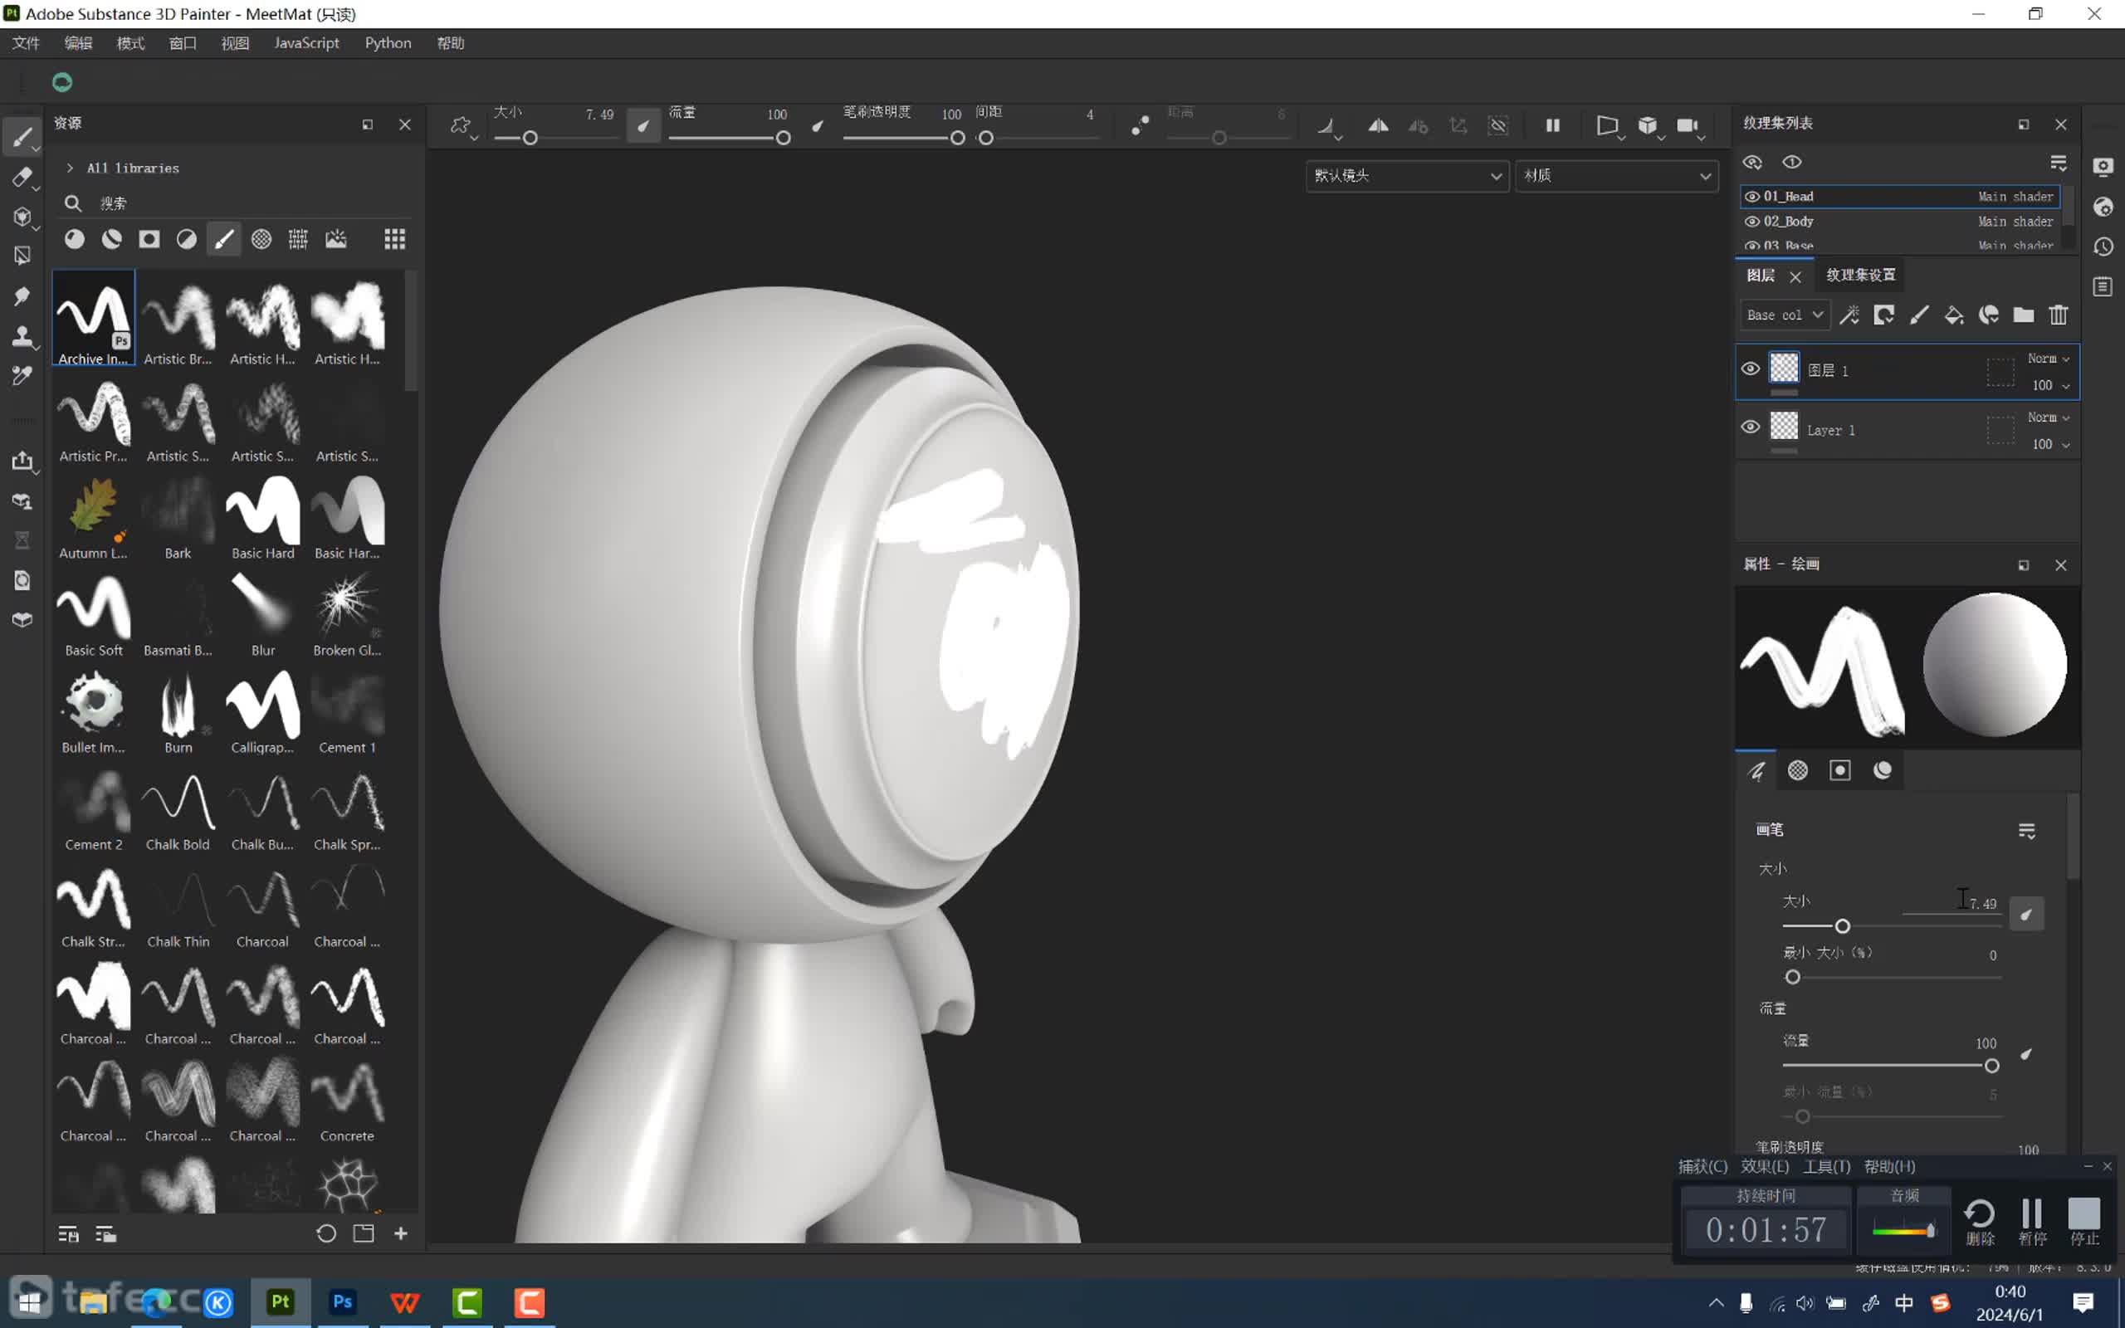
Task: Click the Add effect wand icon
Action: pos(1849,315)
